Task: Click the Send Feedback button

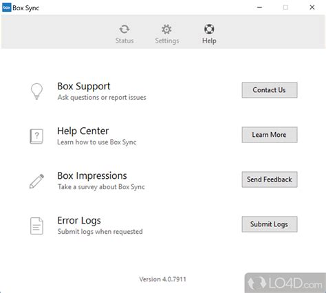Action: (270, 180)
